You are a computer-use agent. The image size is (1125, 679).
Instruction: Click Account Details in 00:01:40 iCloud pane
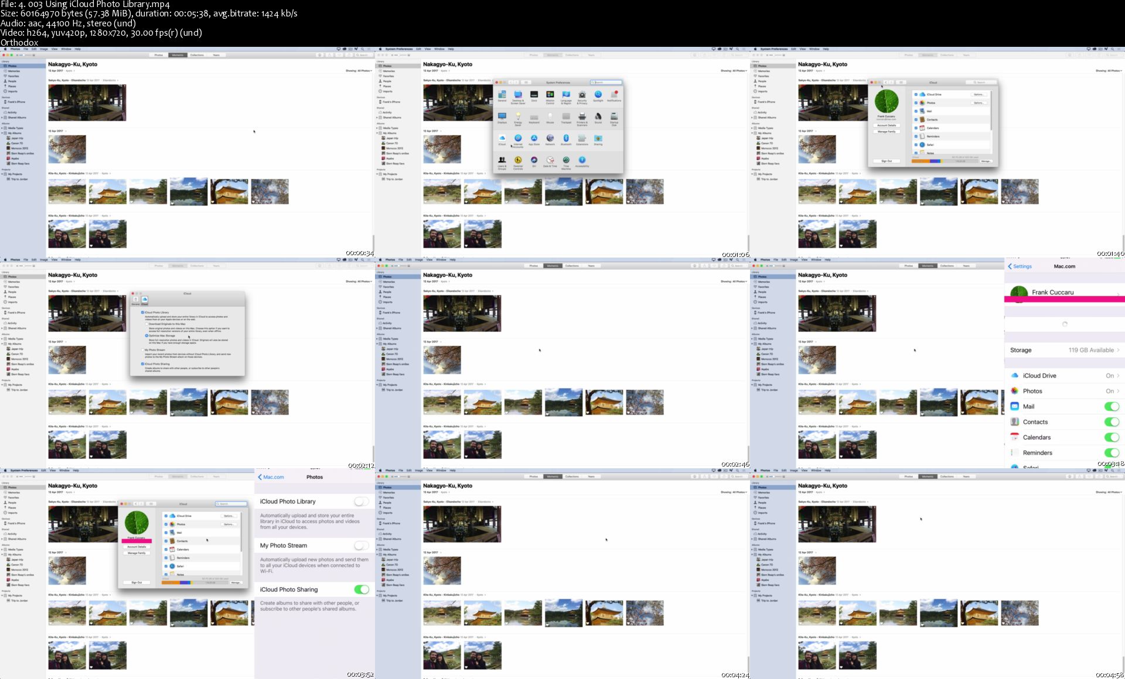[887, 125]
